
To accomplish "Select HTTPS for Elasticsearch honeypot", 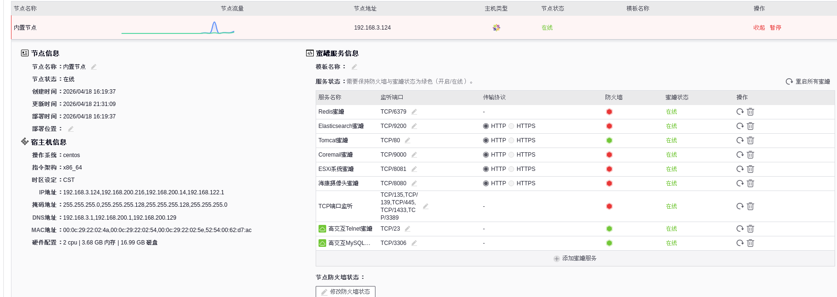I will click(x=511, y=126).
